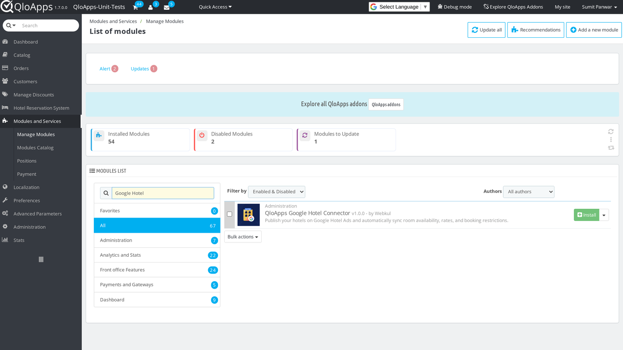
Task: Click the Debug mode bug icon
Action: (x=440, y=7)
